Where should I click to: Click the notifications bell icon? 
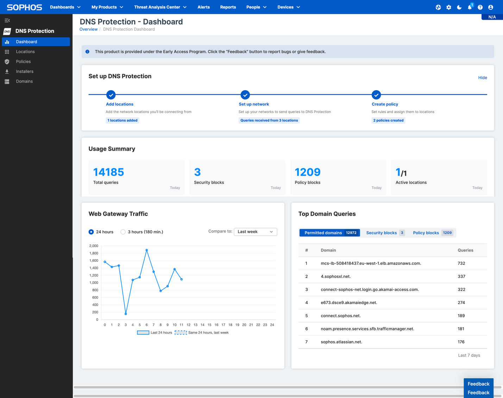(x=470, y=7)
